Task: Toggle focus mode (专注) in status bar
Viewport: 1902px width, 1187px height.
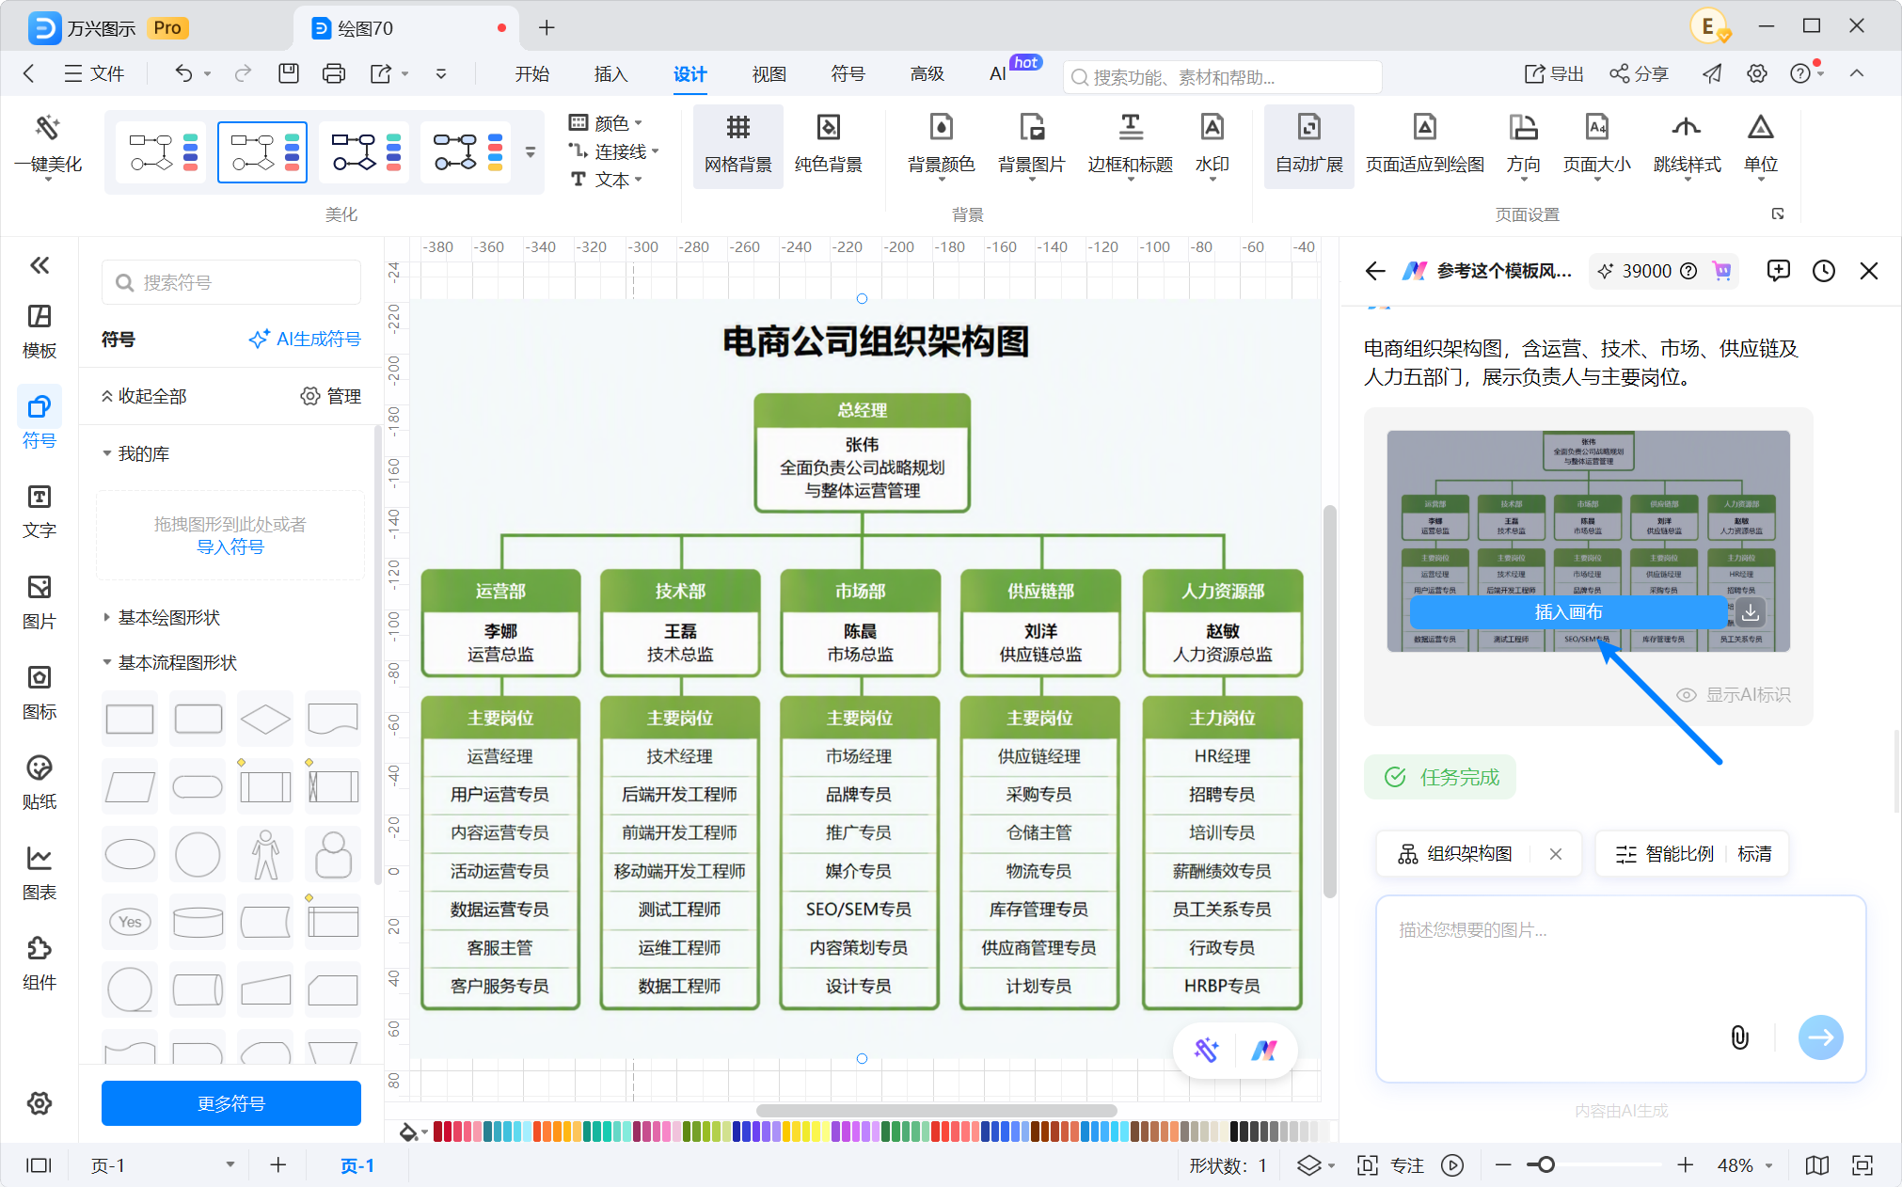Action: click(x=1390, y=1165)
